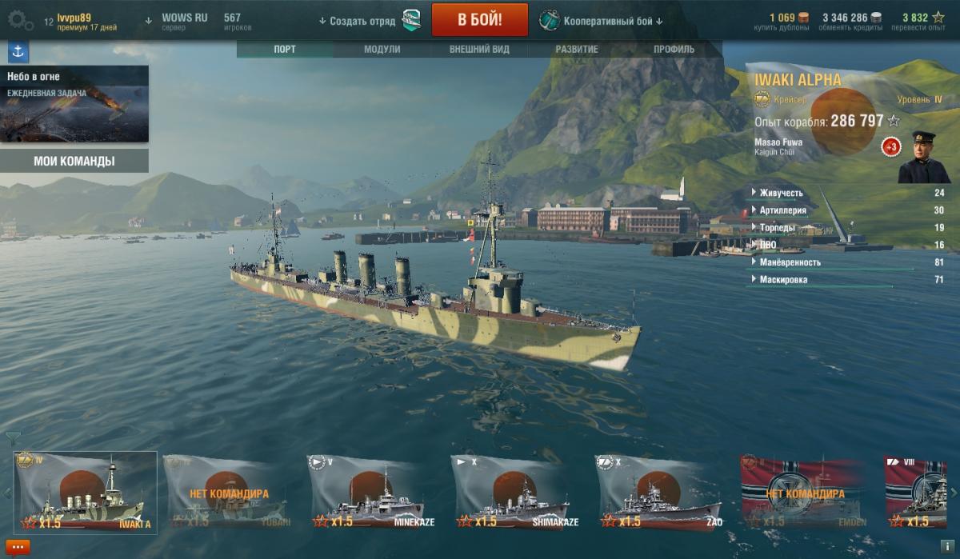Click the info icon in bottom corner
The width and height of the screenshot is (960, 559).
pos(946,545)
